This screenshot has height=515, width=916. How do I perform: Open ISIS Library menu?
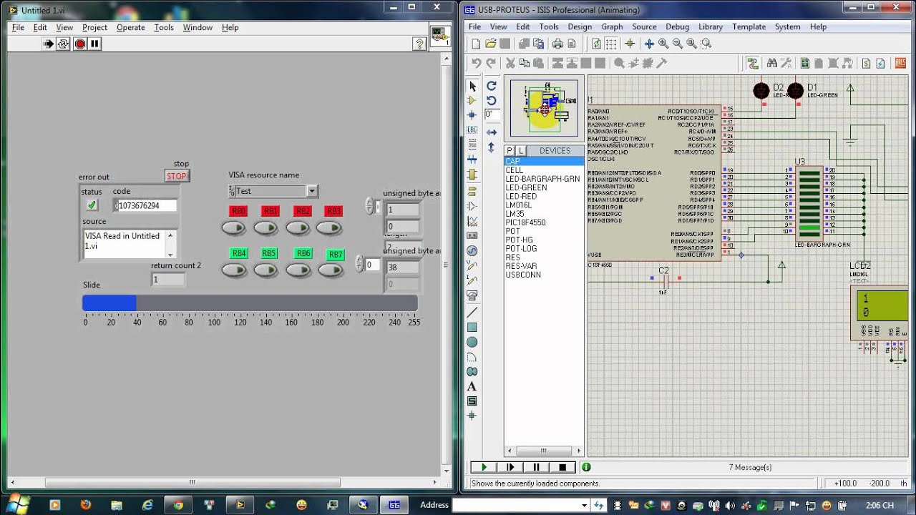click(711, 26)
